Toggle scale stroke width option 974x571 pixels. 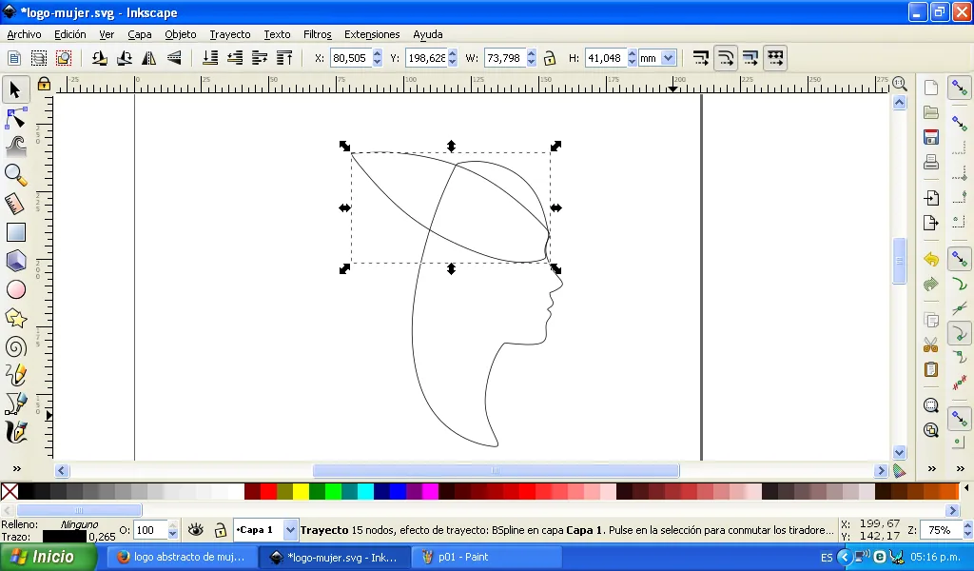pos(701,58)
